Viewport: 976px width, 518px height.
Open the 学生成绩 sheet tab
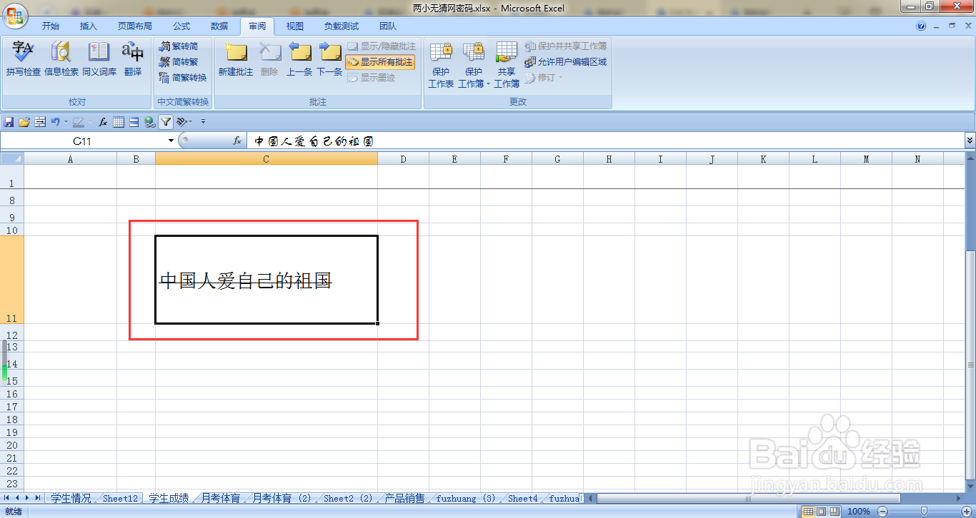click(x=169, y=499)
